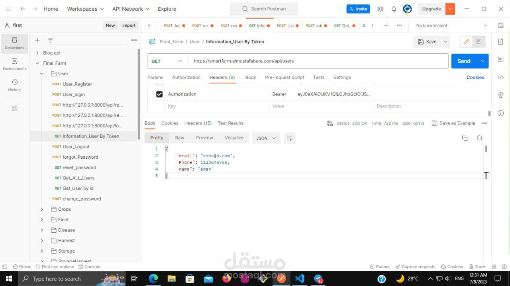510x286 pixels.
Task: Open the request info icon
Action: (x=500, y=113)
